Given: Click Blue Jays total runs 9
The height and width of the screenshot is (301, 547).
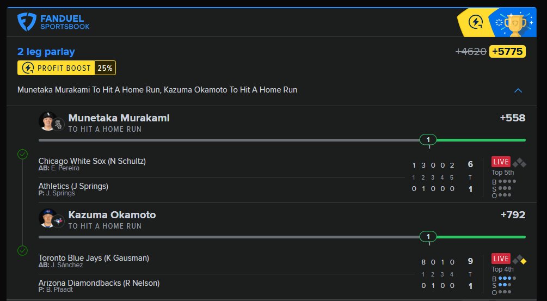Looking at the screenshot, I should (x=470, y=261).
